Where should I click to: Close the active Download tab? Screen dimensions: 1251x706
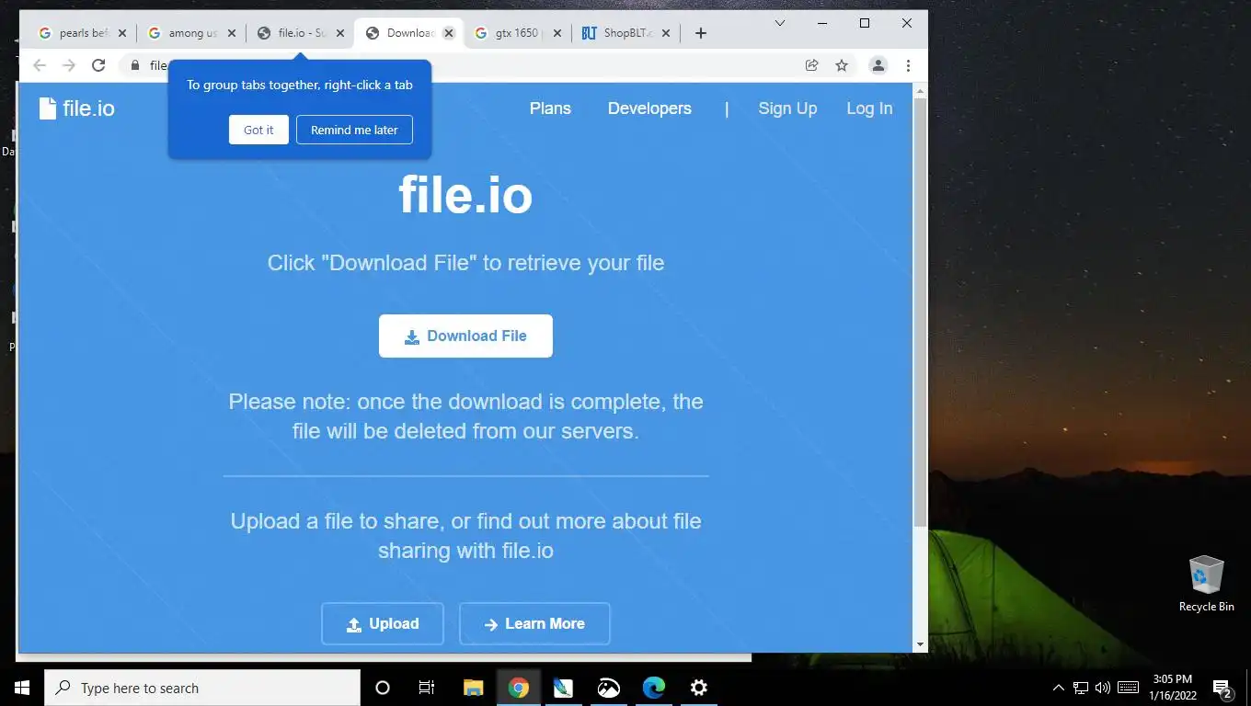[449, 33]
